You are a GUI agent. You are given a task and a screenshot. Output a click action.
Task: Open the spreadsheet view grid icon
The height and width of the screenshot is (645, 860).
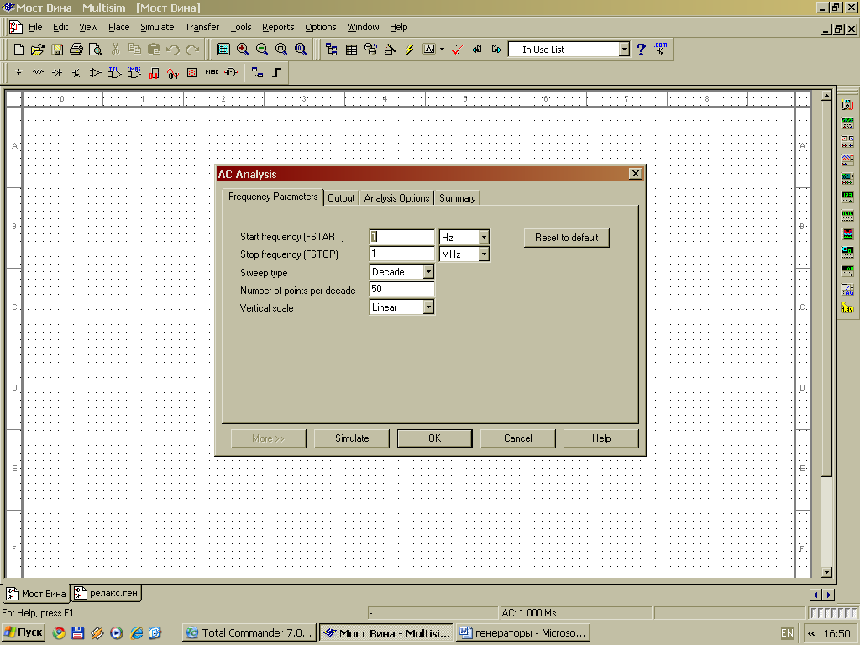click(x=351, y=50)
